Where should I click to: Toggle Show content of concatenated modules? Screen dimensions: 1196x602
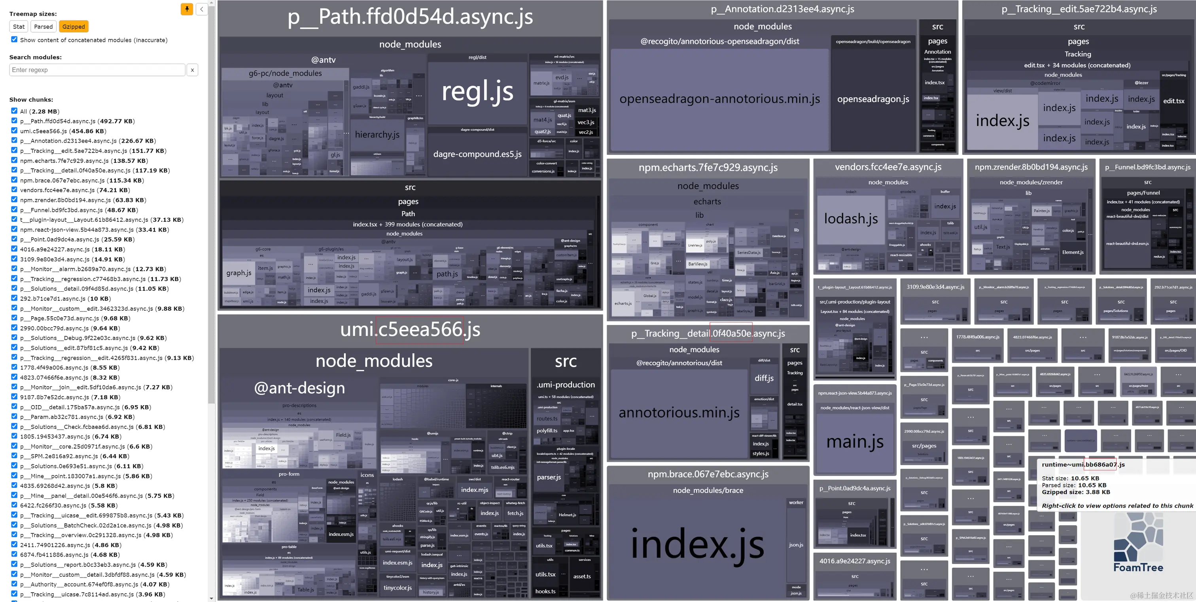coord(14,40)
